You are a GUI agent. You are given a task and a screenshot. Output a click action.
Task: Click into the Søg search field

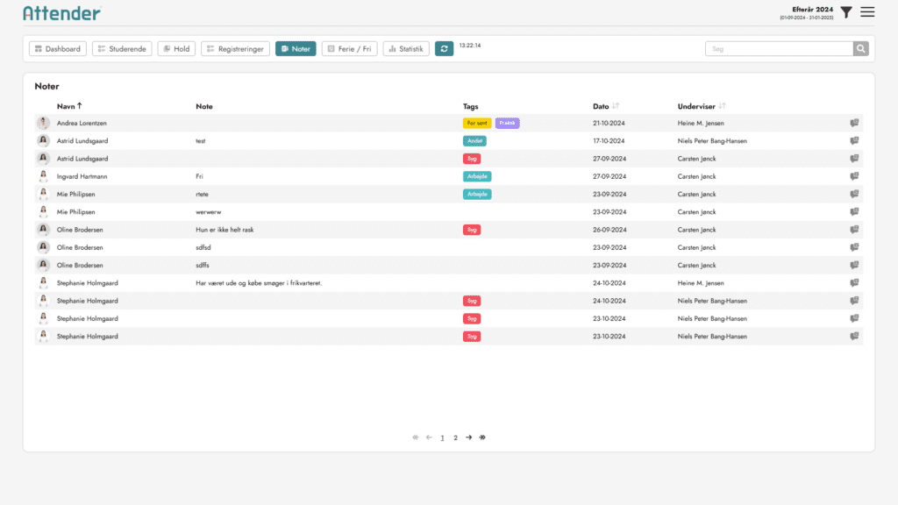779,49
